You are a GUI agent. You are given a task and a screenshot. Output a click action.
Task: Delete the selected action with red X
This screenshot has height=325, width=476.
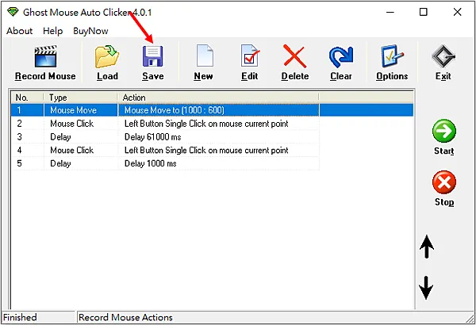(295, 56)
